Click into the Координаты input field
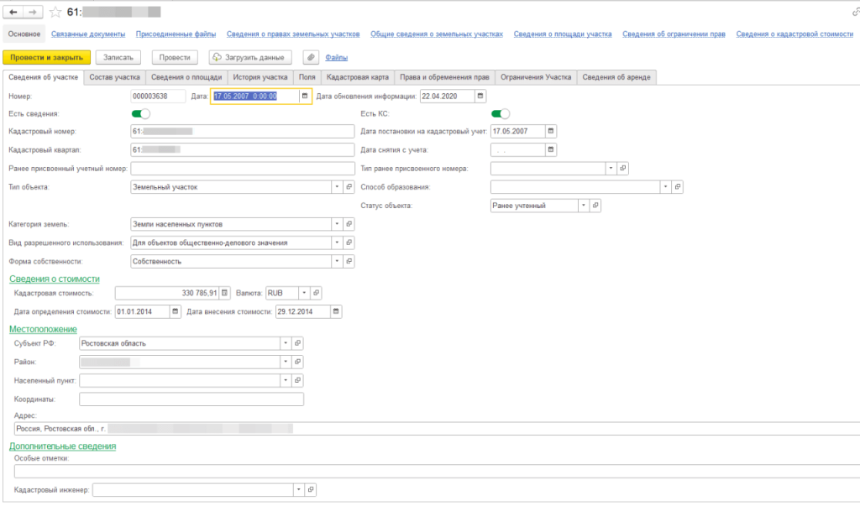This screenshot has width=860, height=506. point(191,399)
